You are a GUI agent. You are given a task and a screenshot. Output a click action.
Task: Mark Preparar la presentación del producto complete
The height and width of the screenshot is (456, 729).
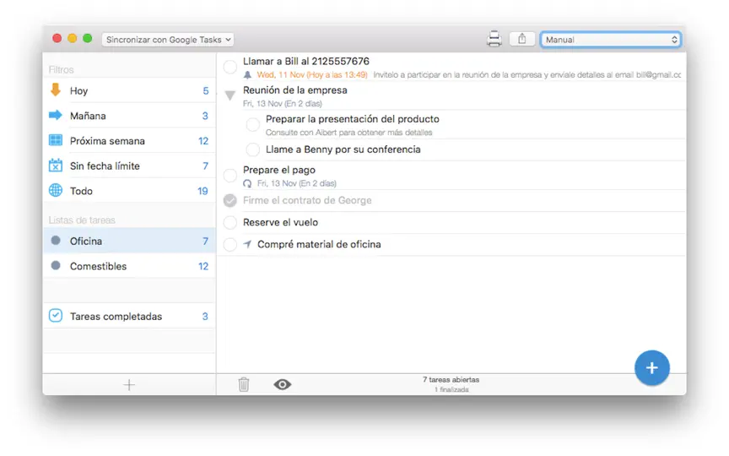[x=253, y=125]
